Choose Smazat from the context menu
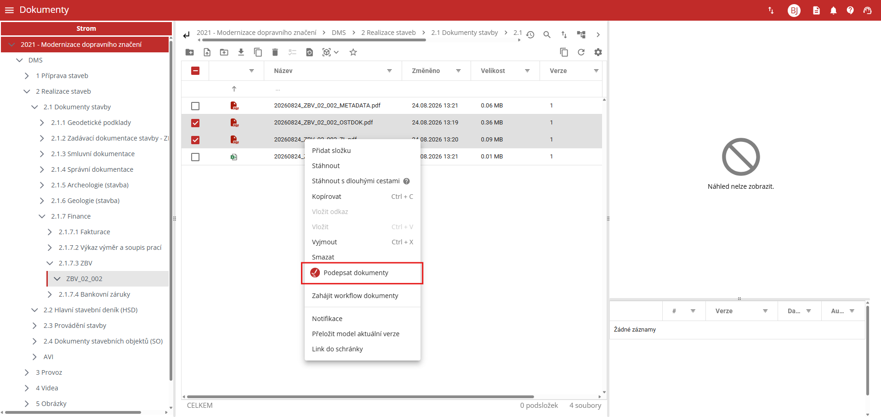 (x=363, y=257)
